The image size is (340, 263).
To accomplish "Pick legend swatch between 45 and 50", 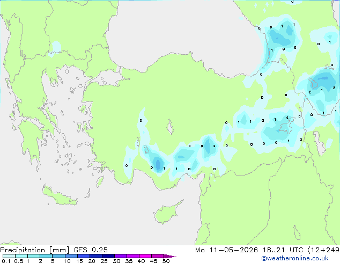I will pyautogui.click(x=158, y=256).
